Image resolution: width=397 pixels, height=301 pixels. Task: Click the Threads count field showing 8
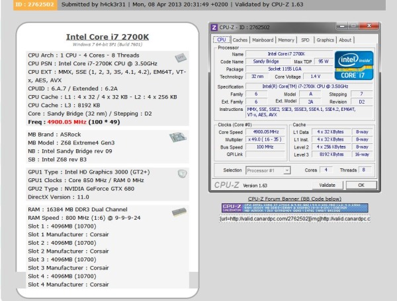(363, 170)
